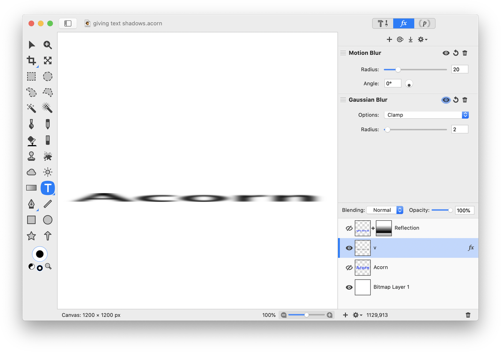Select the Line shape tool
The image size is (501, 352).
coord(48,204)
